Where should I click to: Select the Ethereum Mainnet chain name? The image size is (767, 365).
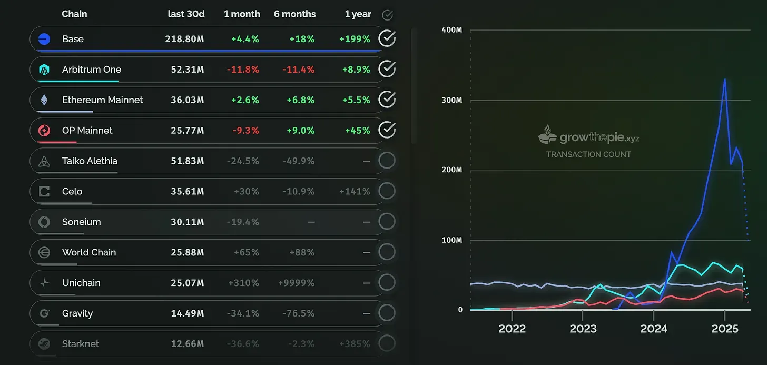tap(103, 100)
